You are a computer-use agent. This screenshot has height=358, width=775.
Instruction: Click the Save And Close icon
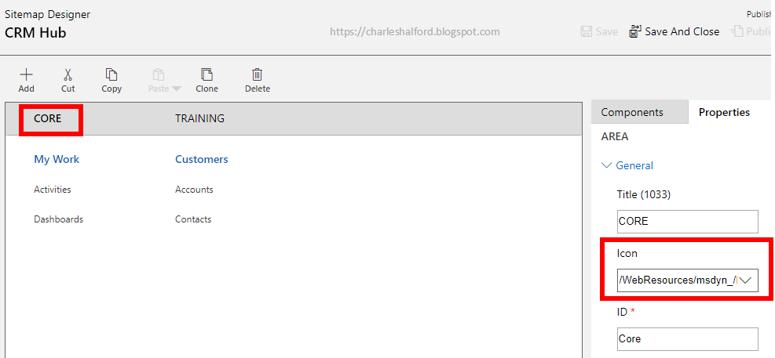pos(634,31)
